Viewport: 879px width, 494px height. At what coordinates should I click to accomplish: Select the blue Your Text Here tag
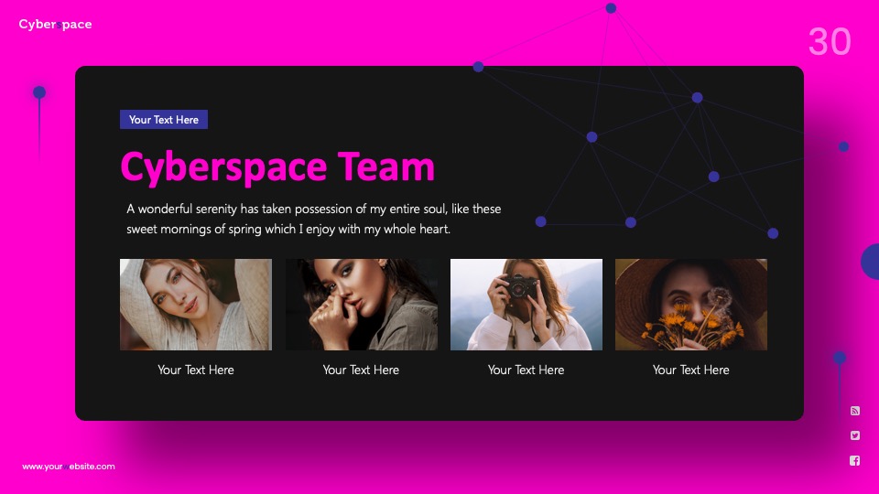tap(164, 119)
